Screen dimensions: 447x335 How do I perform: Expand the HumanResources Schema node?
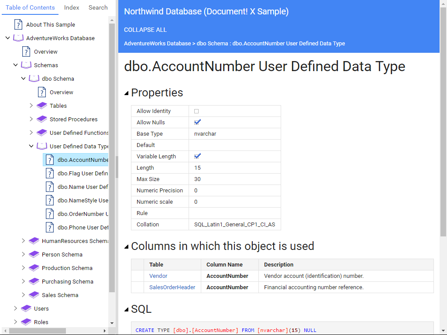24,241
